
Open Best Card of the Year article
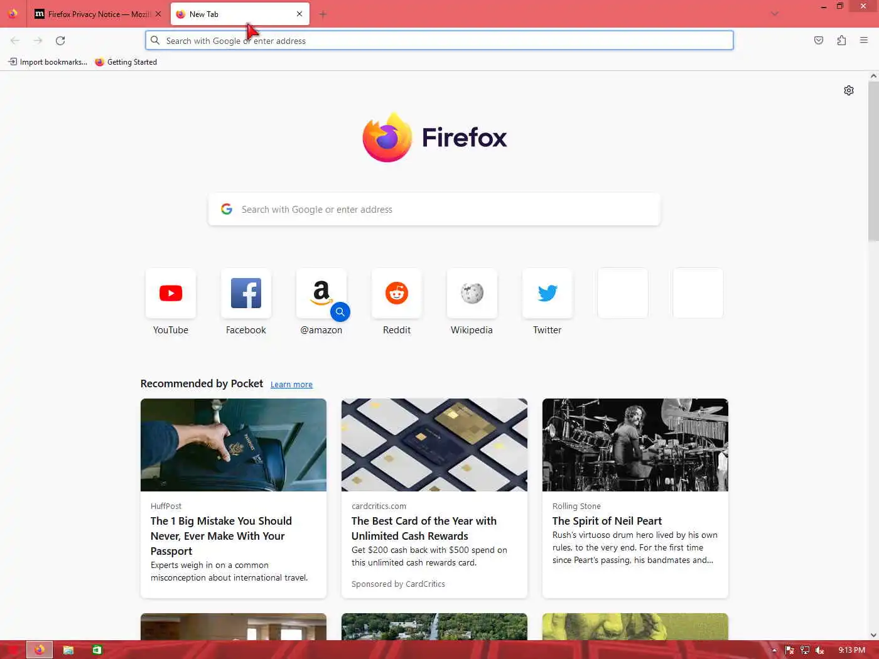[x=424, y=528]
